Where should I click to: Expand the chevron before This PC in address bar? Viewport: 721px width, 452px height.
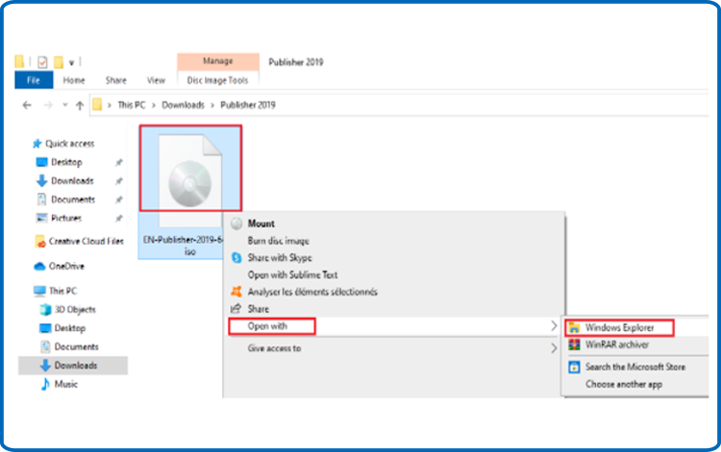pyautogui.click(x=110, y=106)
